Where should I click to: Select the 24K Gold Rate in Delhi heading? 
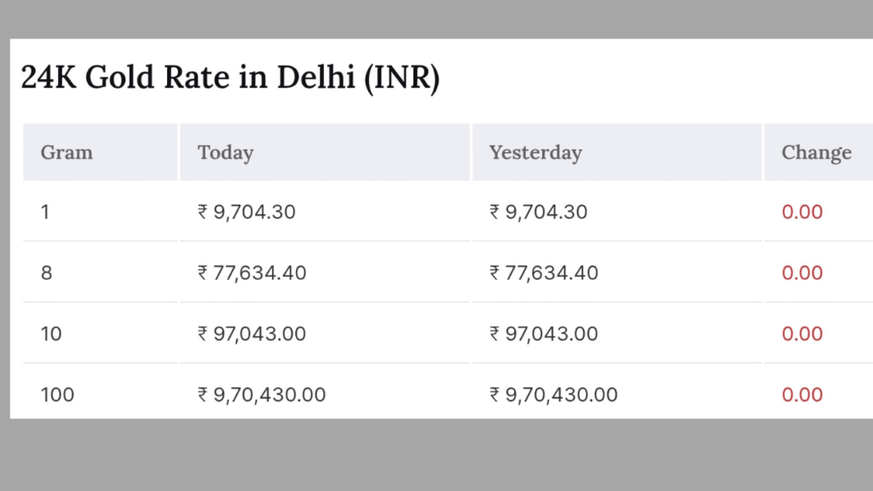click(230, 77)
